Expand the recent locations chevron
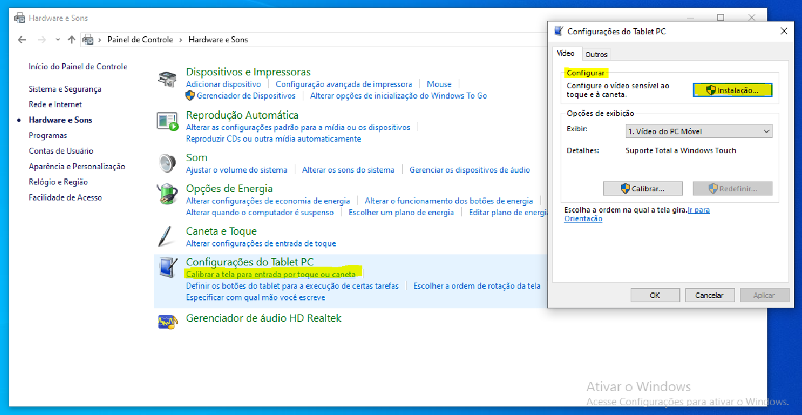The height and width of the screenshot is (415, 802). click(x=58, y=40)
